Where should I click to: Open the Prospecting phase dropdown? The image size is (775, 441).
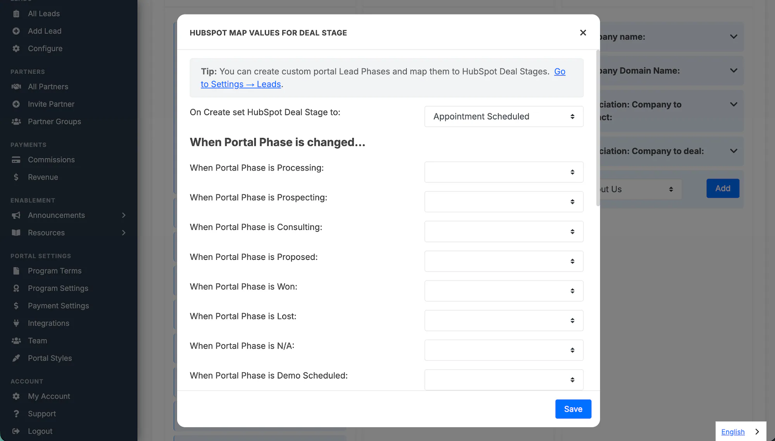(x=504, y=202)
